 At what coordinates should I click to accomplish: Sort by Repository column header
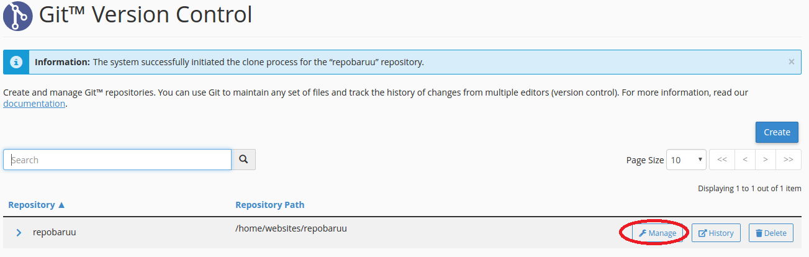tap(37, 205)
